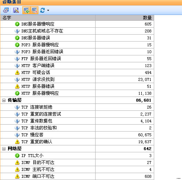
Task: Select the TCP 重复的确认 row text
Action: pos(37,142)
